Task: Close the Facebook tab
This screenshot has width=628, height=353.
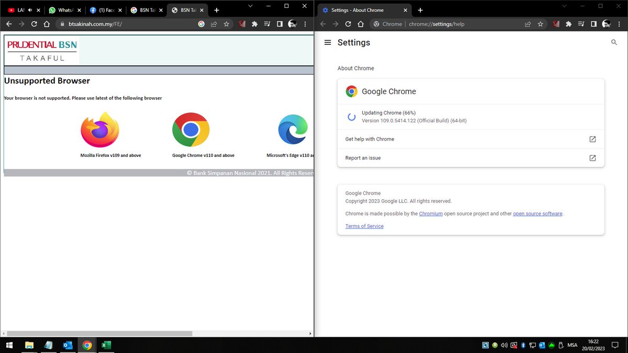Action: [120, 10]
